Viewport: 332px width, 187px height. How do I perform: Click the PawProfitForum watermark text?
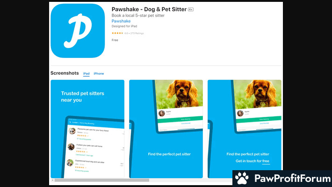(x=292, y=178)
